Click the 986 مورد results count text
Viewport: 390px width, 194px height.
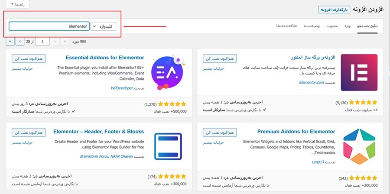pos(79,42)
